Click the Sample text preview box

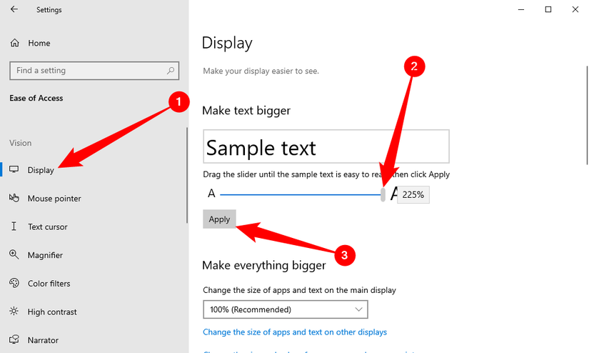(326, 146)
